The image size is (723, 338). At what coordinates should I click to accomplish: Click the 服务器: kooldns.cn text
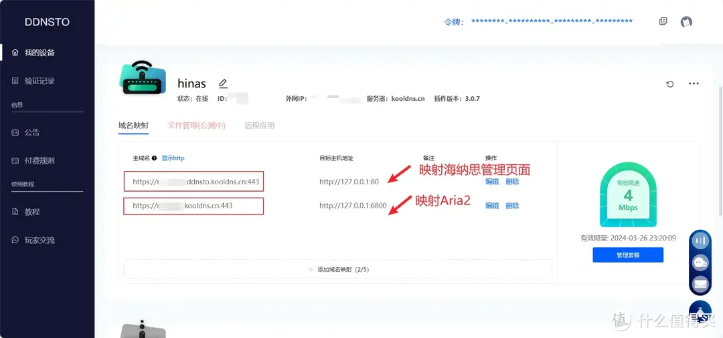396,98
